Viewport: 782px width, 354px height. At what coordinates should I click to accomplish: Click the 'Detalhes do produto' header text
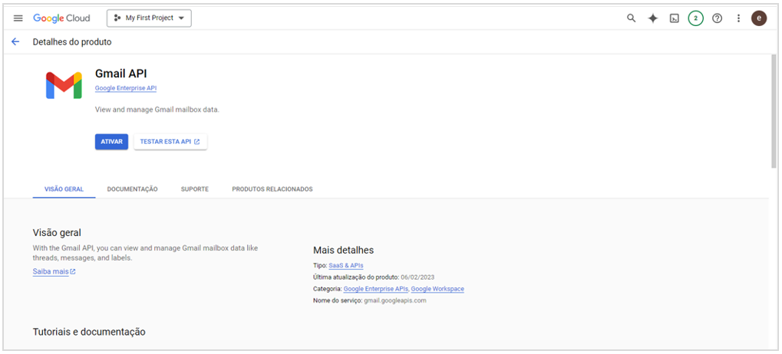72,42
